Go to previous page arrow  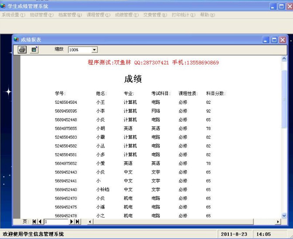tap(40, 221)
